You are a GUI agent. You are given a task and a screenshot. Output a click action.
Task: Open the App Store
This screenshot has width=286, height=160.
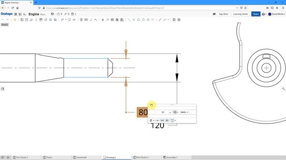click(x=223, y=14)
